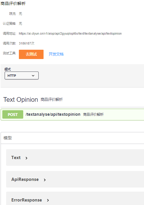This screenshot has width=144, height=205.
Task: Click the Text Opinion tag heading
Action: [x=21, y=100]
